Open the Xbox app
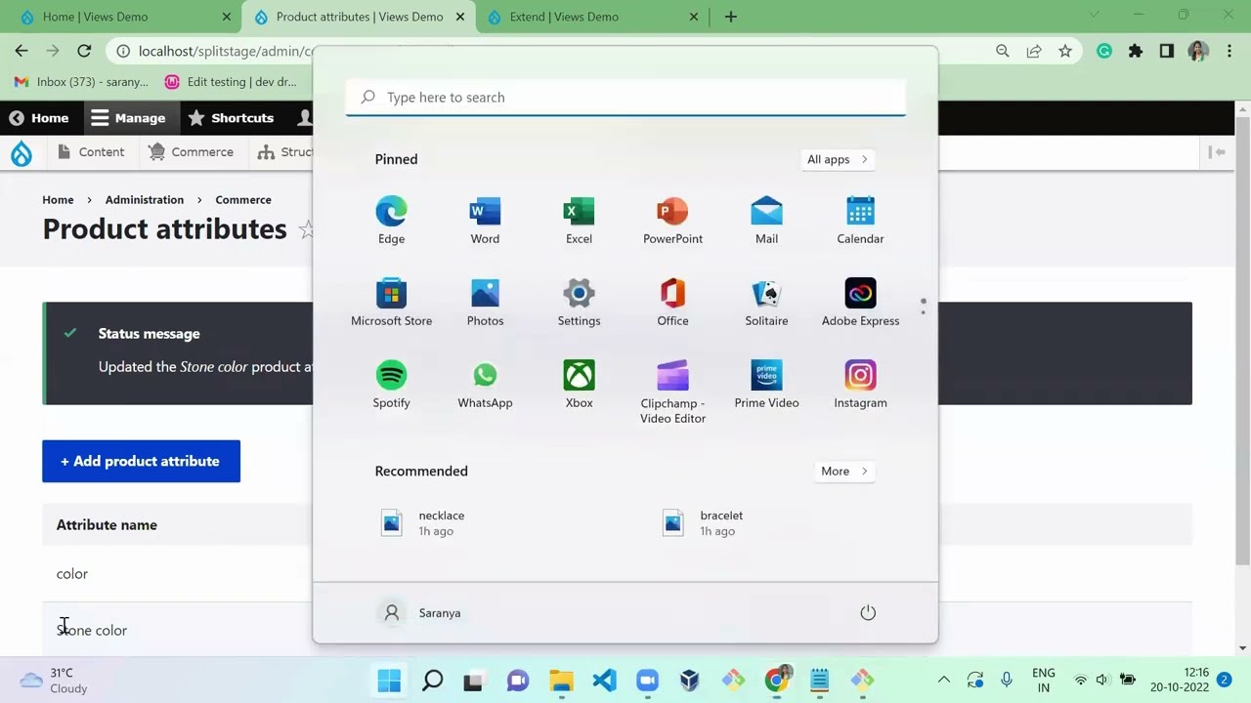The image size is (1251, 703). [x=579, y=385]
